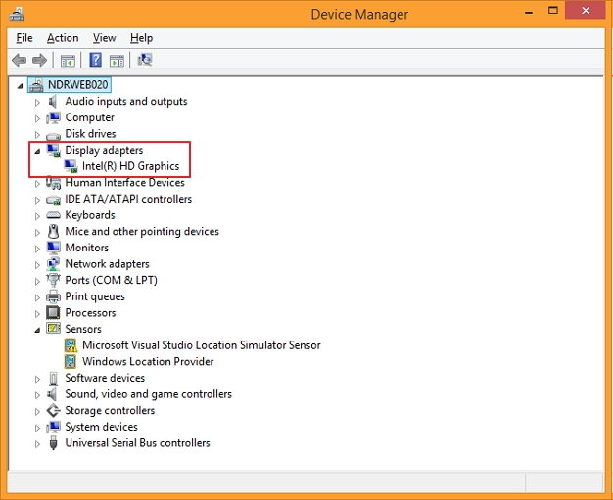Collapse the NDRWEB020 root node
613x500 pixels.
(22, 86)
